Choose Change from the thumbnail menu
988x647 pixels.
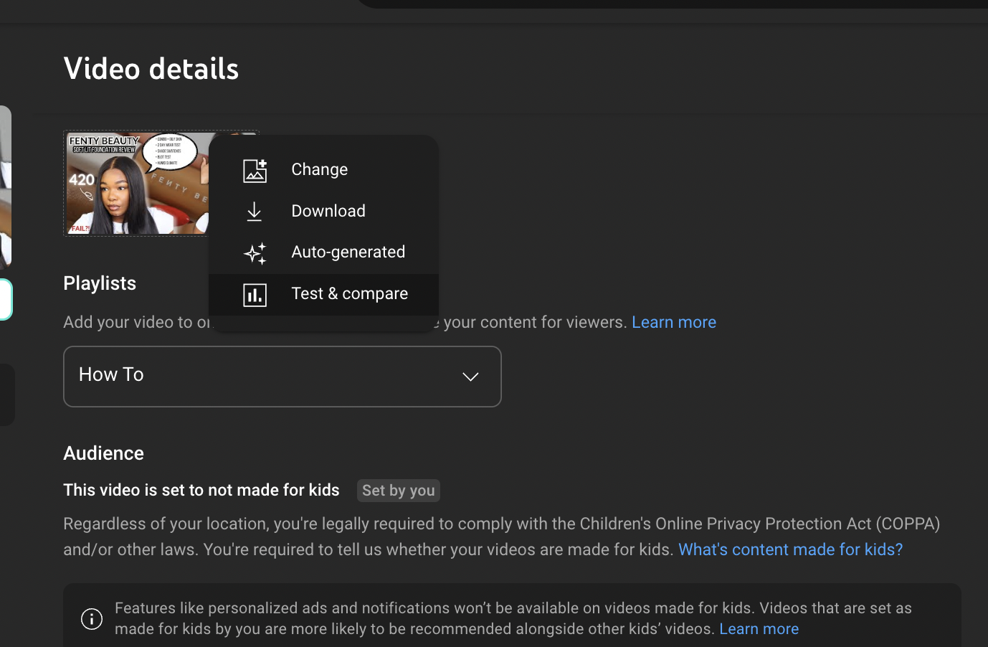[319, 170]
